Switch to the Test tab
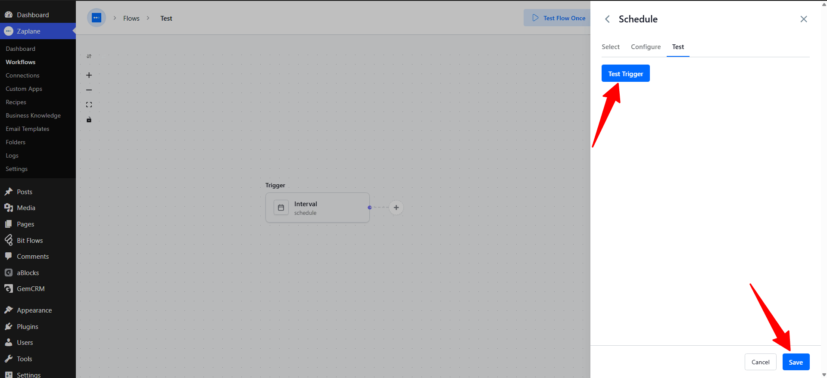827x378 pixels. [678, 47]
